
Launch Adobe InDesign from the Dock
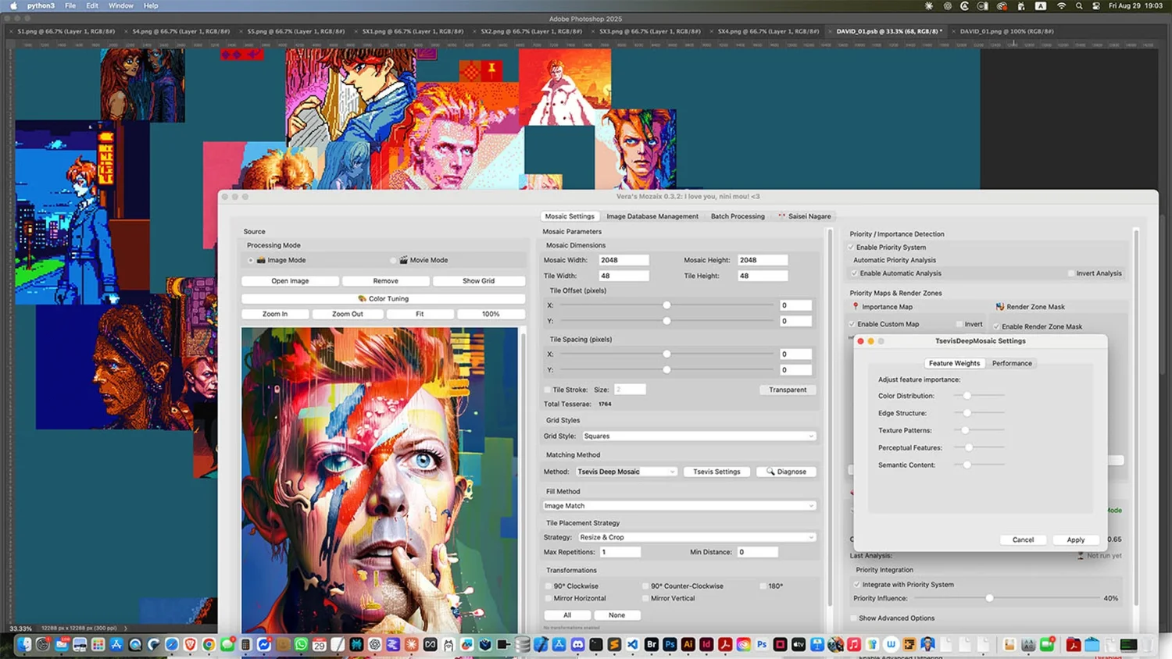(706, 644)
